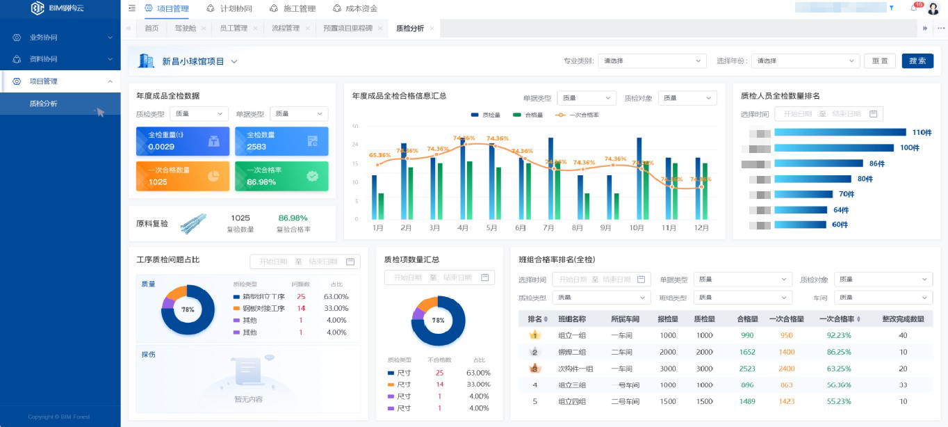Click the check badge icon on 一次合格率 card
Viewport: 948px width, 427px height.
313,176
